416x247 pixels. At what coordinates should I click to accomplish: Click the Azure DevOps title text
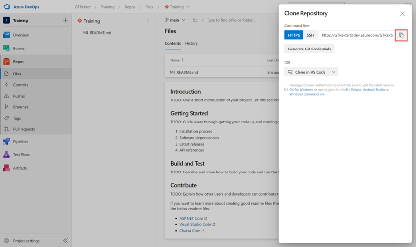point(26,7)
